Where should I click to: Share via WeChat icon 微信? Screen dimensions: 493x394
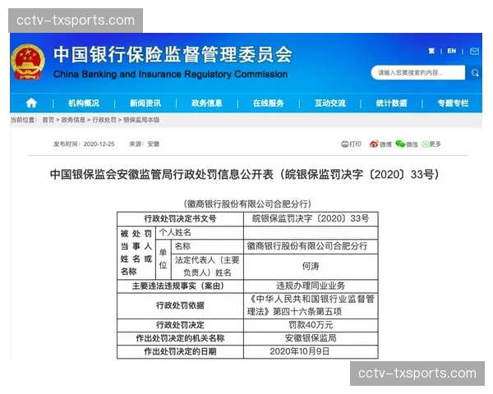(x=407, y=144)
